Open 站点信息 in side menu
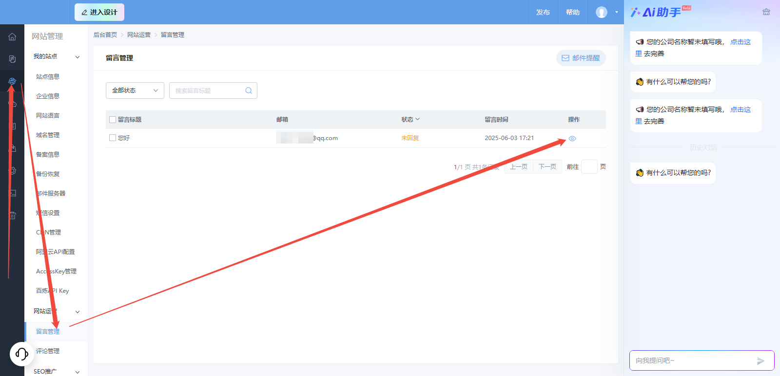The width and height of the screenshot is (780, 376). tap(48, 77)
